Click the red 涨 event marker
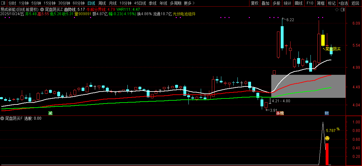The width and height of the screenshot is (362, 166). (278, 113)
